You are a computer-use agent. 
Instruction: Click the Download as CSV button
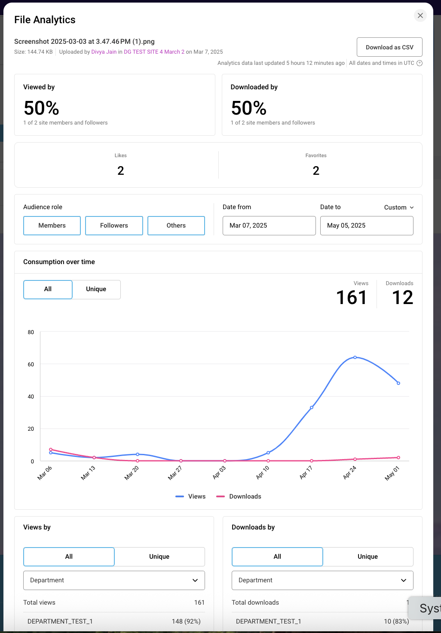(x=389, y=47)
